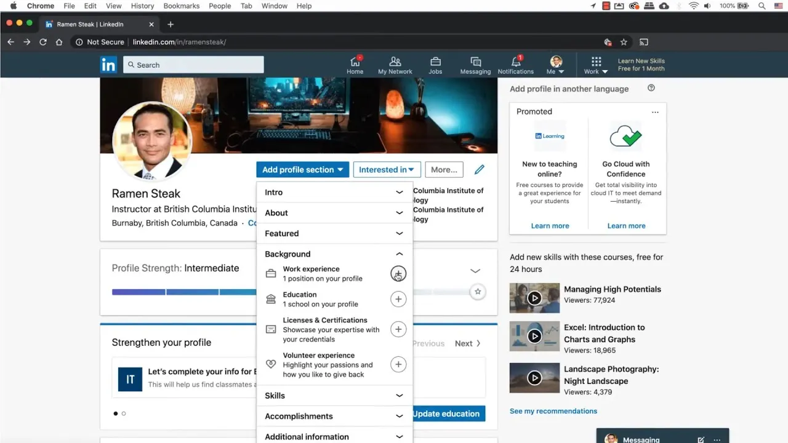Click the Update education button
The height and width of the screenshot is (443, 788).
coord(449,413)
